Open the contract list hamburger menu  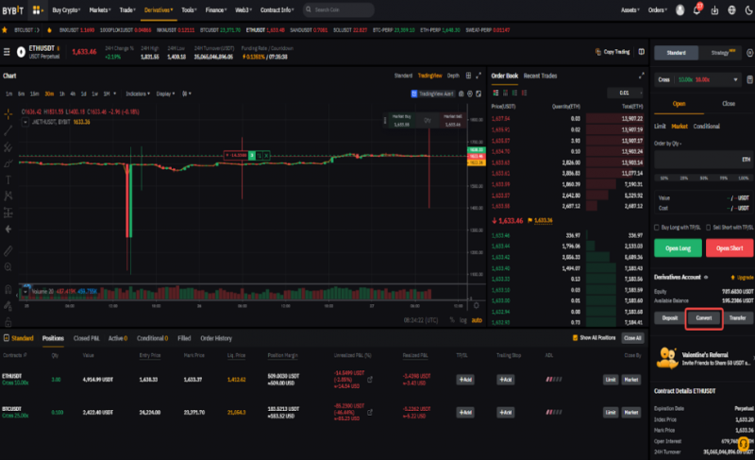click(7, 52)
